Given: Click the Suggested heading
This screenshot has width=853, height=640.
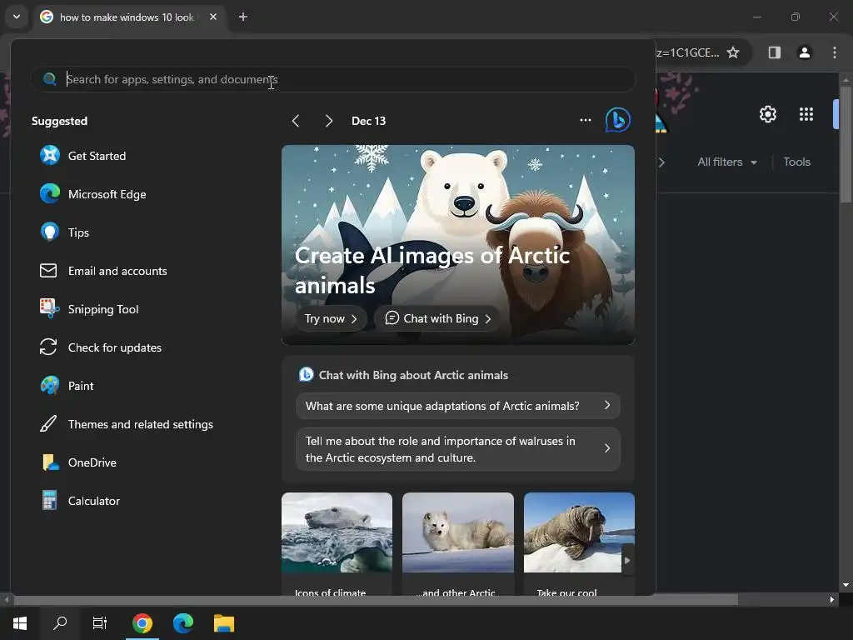Looking at the screenshot, I should [59, 121].
